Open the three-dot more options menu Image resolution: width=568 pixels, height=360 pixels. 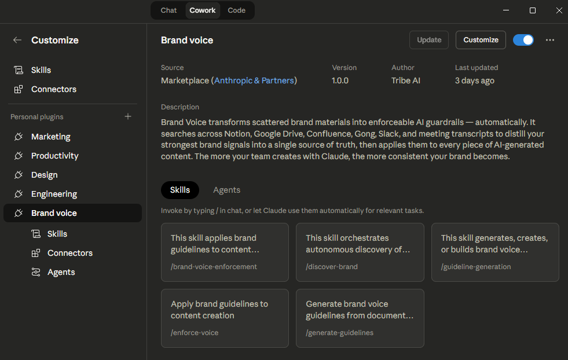550,40
